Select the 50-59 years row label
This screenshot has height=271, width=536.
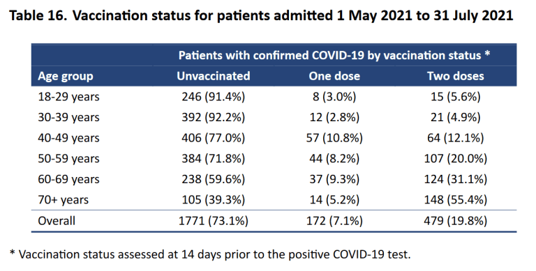tap(68, 159)
